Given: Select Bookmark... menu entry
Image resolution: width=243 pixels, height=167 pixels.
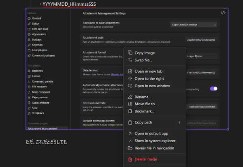Looking at the screenshot, I should coord(155,111).
